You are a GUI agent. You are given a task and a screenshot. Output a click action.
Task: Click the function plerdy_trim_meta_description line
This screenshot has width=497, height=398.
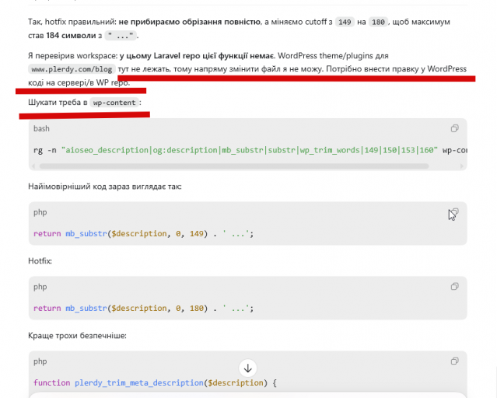click(155, 382)
